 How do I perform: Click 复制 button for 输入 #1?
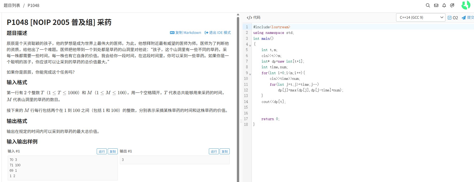tap(113, 151)
